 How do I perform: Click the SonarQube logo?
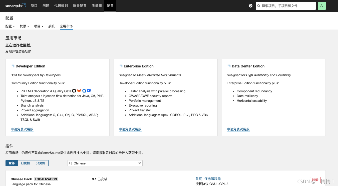[x=16, y=6]
